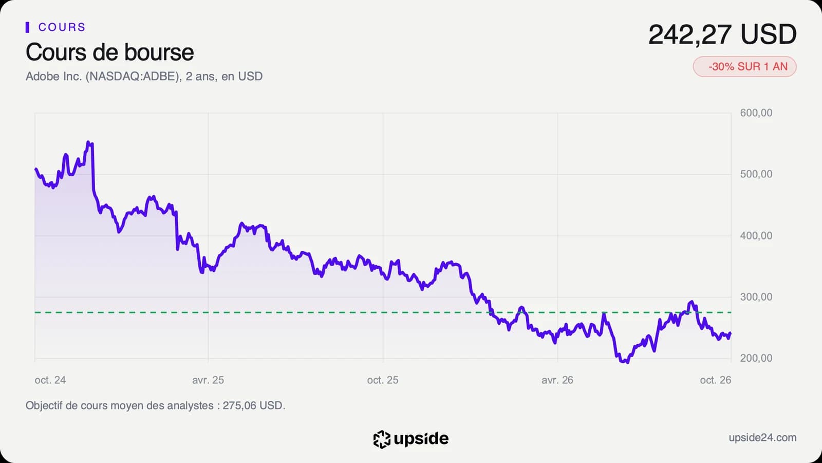Click the 600,00 y-axis value
822x463 pixels.
pos(756,113)
